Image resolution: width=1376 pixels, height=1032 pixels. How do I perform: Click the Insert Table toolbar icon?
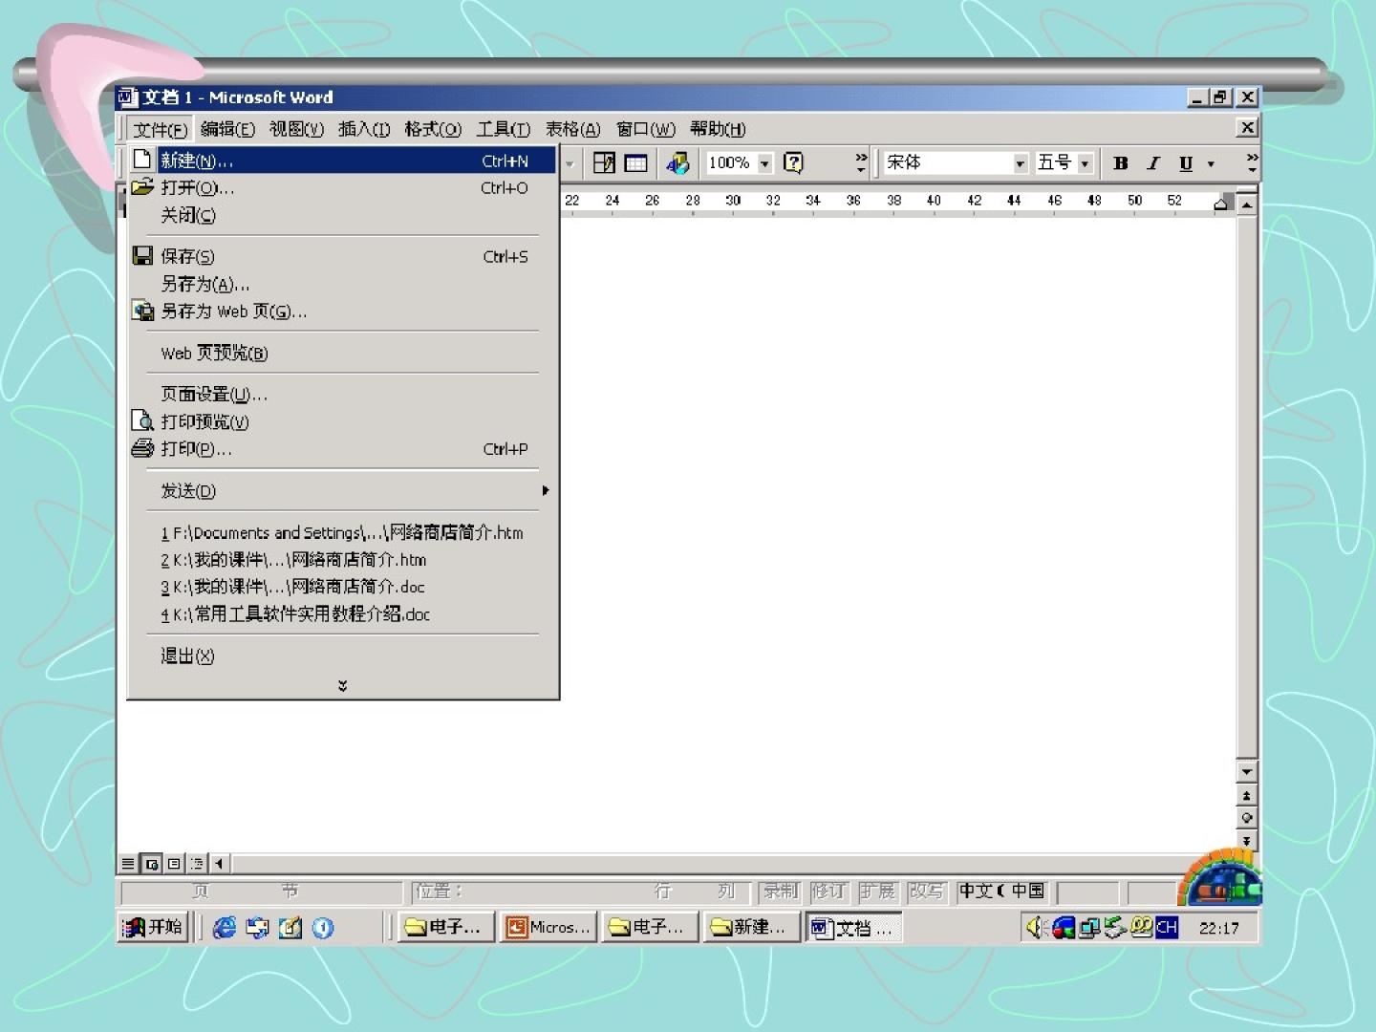click(635, 163)
